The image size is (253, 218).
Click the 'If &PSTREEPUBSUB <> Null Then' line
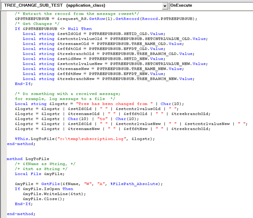coord(53,29)
